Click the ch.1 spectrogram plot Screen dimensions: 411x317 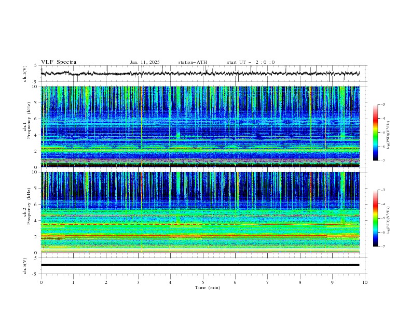coord(200,126)
